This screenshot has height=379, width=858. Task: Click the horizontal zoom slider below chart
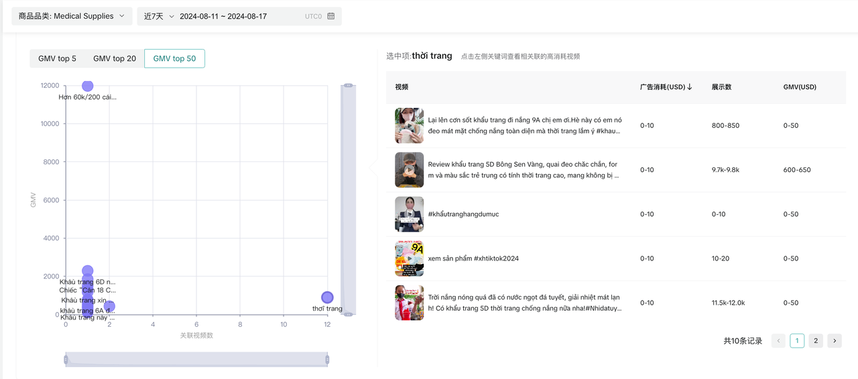(196, 360)
